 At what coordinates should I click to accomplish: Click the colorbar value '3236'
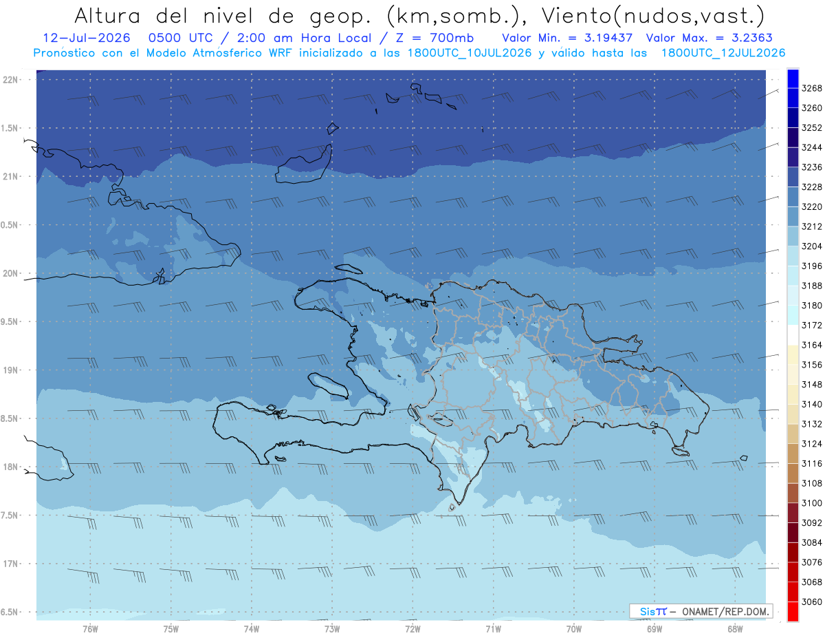pyautogui.click(x=812, y=167)
